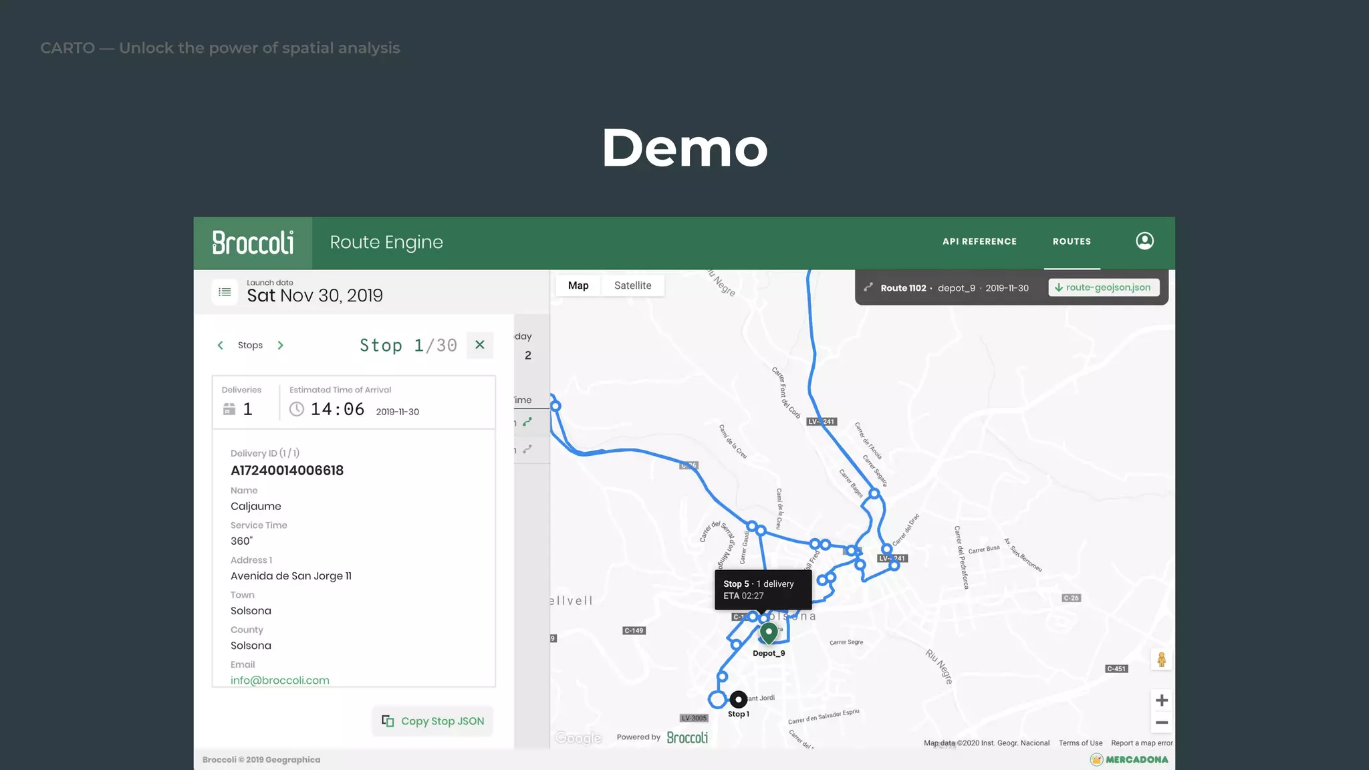Open Terms of Use link
Screen dimensions: 1369x770
pos(1080,743)
